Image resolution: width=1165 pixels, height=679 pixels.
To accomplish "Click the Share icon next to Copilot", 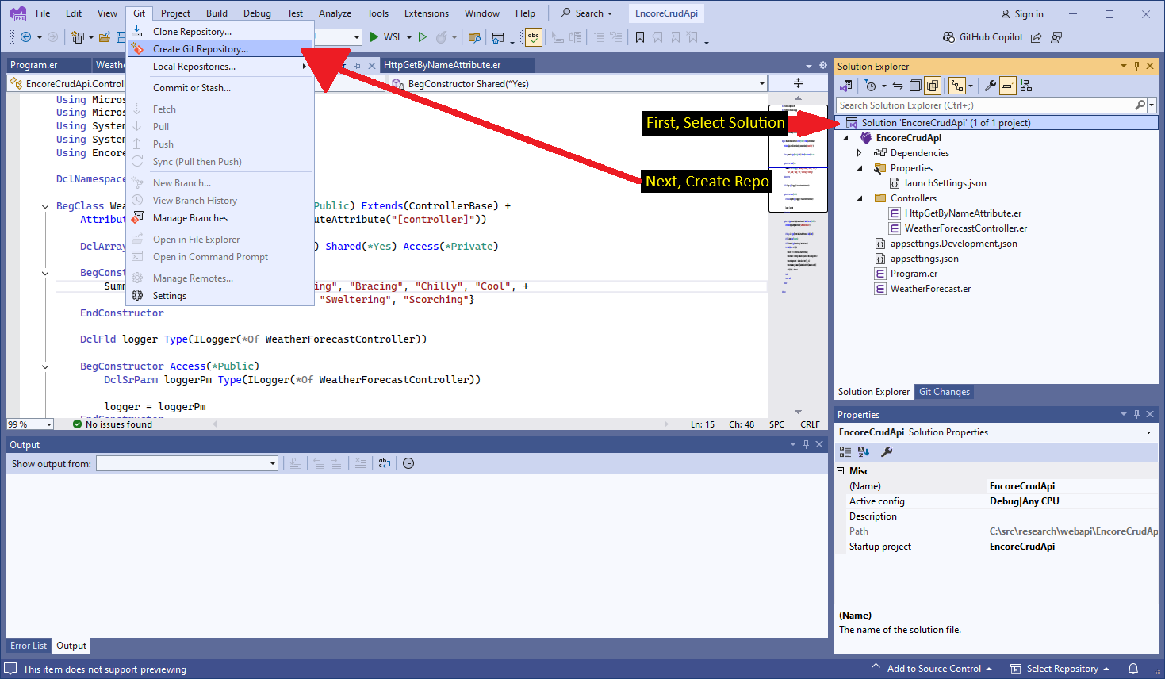I will (1037, 37).
